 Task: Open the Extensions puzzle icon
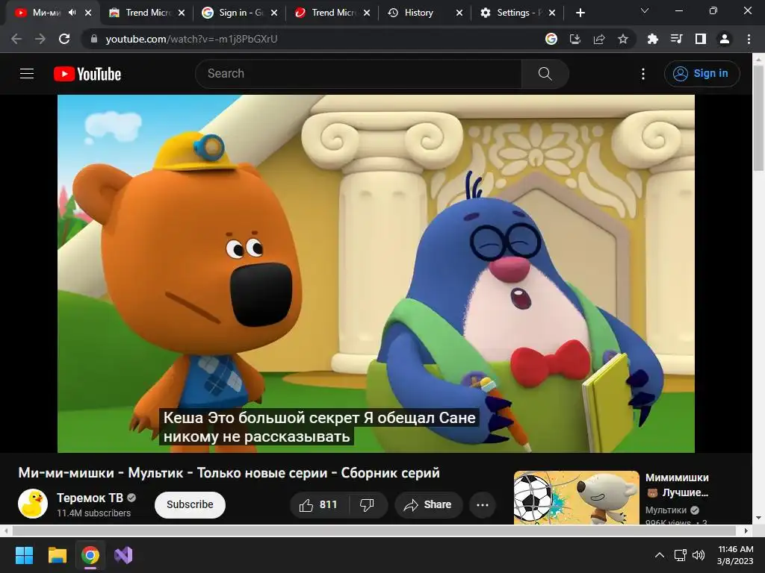[x=652, y=39]
